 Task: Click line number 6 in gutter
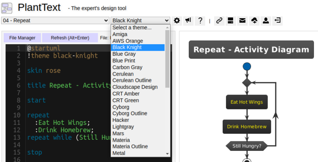coord(19,86)
